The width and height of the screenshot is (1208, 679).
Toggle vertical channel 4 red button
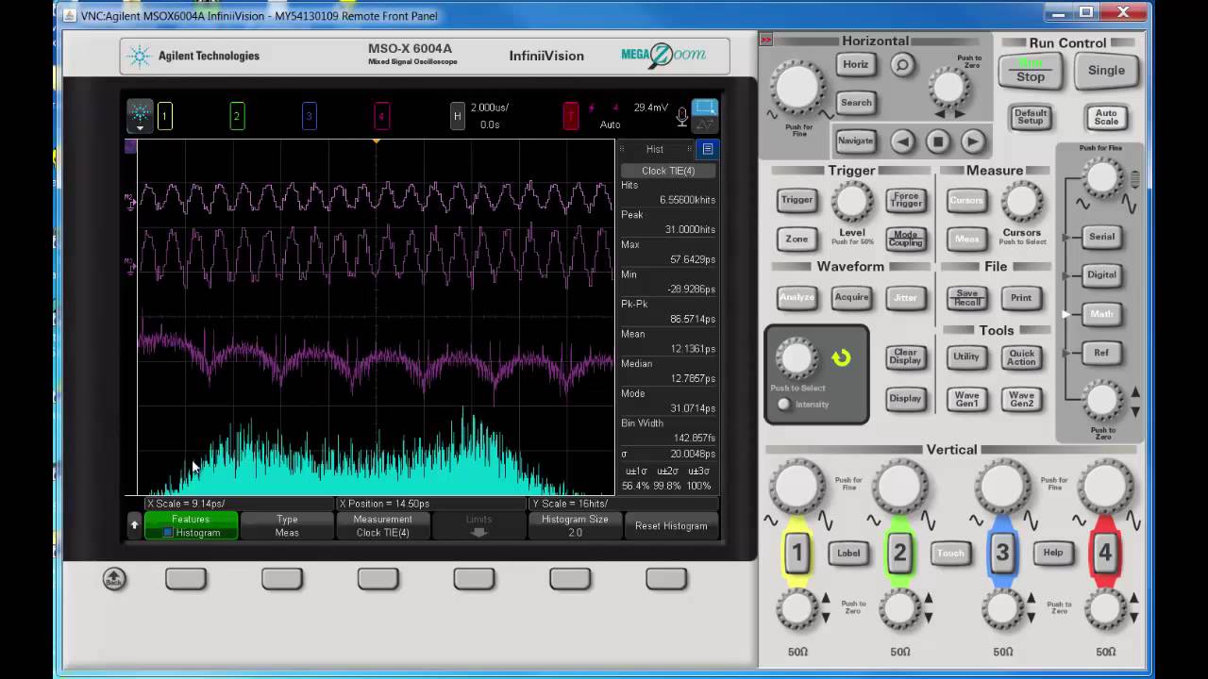coord(1105,553)
